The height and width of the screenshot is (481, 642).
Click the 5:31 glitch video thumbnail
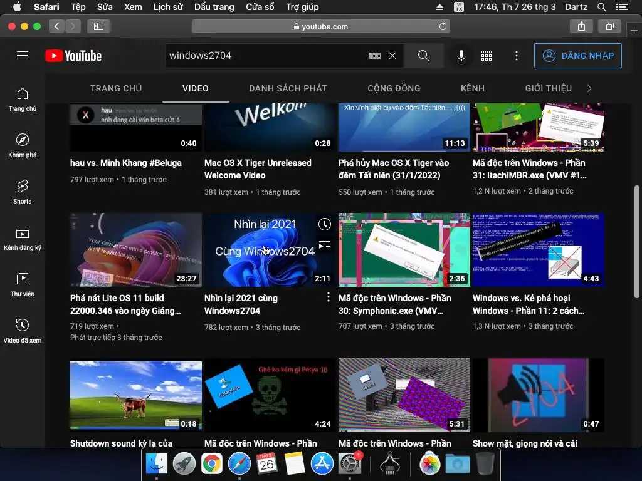tap(404, 395)
